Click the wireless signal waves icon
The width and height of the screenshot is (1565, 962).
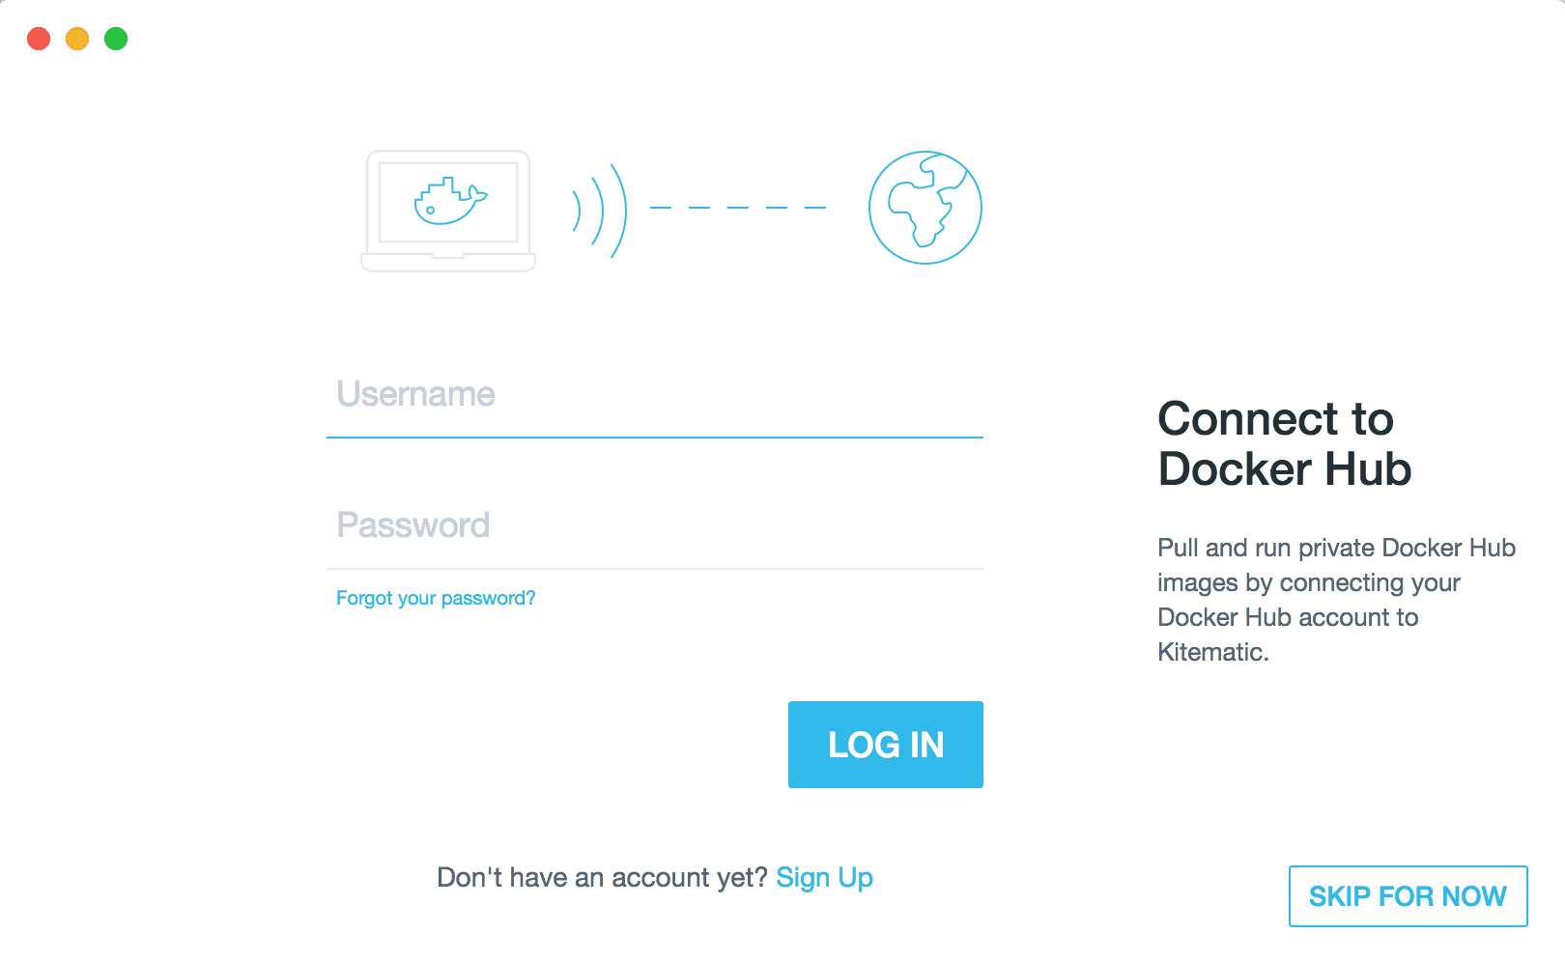click(600, 211)
